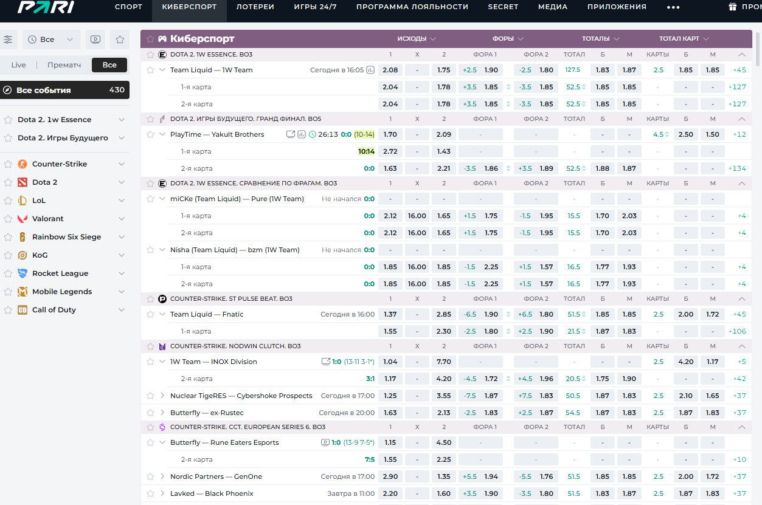Open video stream icon for Butterfly — Rune Eaters Esports

click(325, 442)
